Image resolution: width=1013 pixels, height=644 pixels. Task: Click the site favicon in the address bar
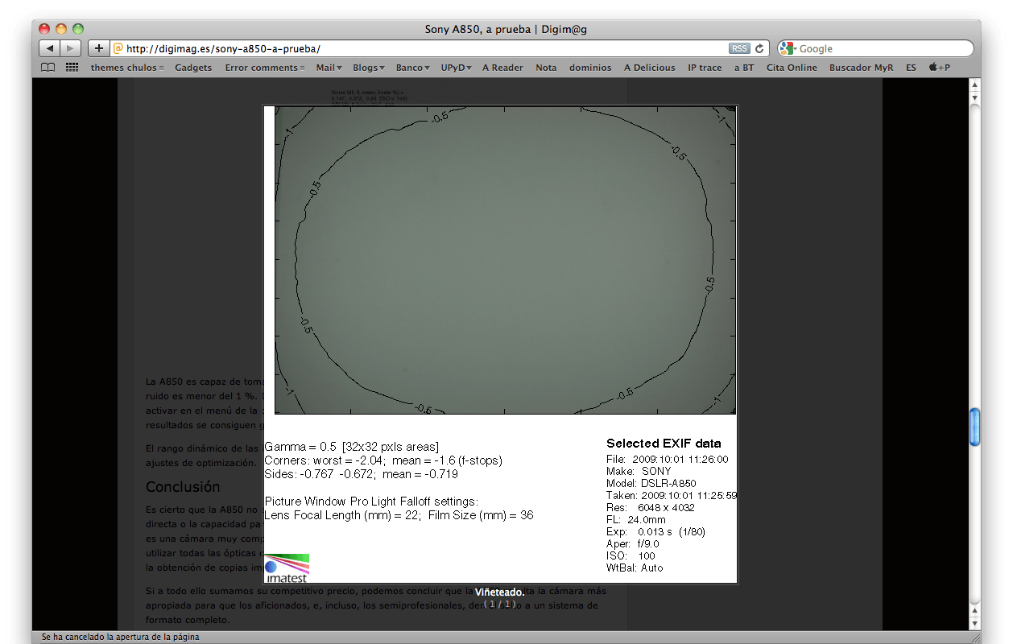click(118, 48)
